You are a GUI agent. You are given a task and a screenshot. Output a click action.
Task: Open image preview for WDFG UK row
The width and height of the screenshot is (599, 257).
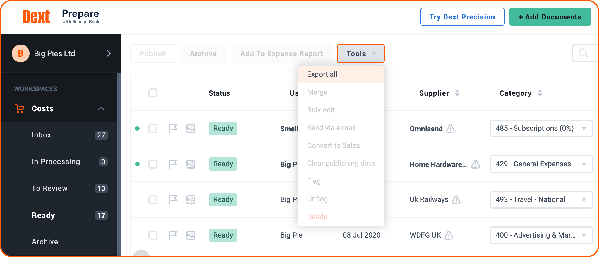click(191, 235)
